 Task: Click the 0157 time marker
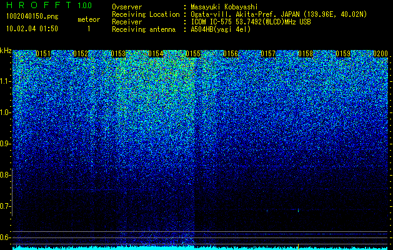pos(268,54)
